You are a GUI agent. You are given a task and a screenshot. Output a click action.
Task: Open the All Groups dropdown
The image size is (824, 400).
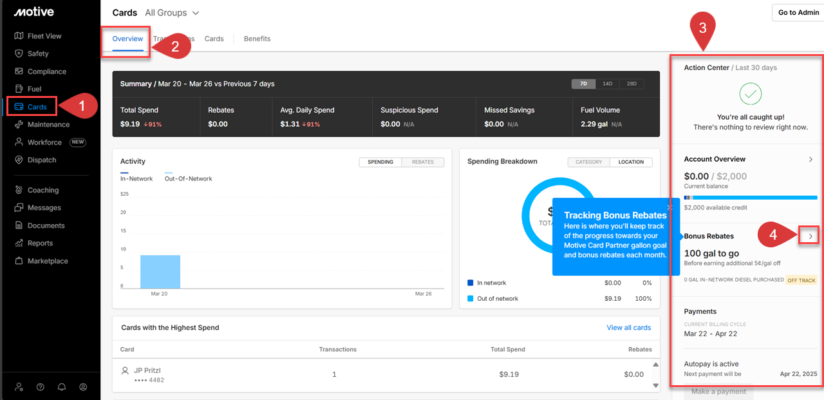click(x=172, y=13)
